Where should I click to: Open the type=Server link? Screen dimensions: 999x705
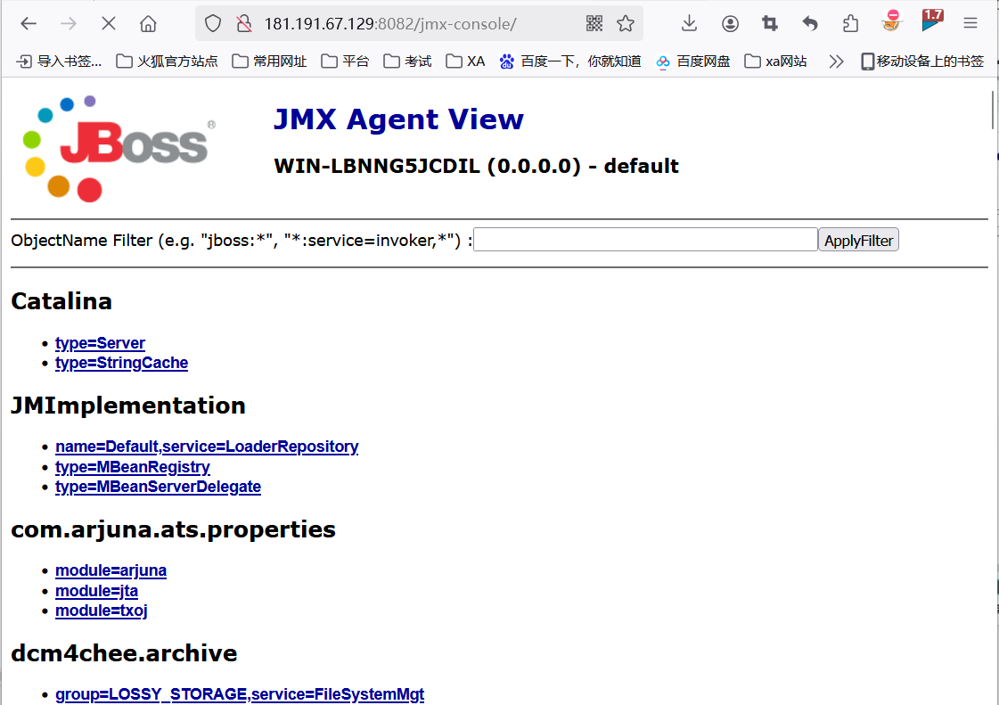coord(100,343)
